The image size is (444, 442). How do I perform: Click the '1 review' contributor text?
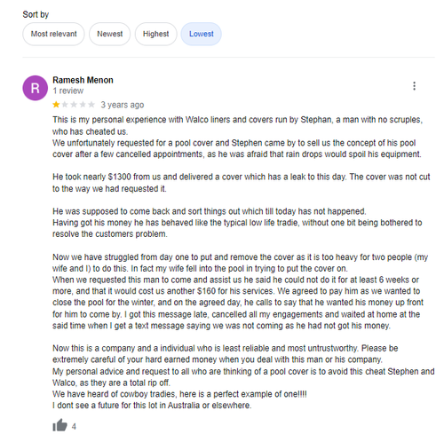coord(68,91)
